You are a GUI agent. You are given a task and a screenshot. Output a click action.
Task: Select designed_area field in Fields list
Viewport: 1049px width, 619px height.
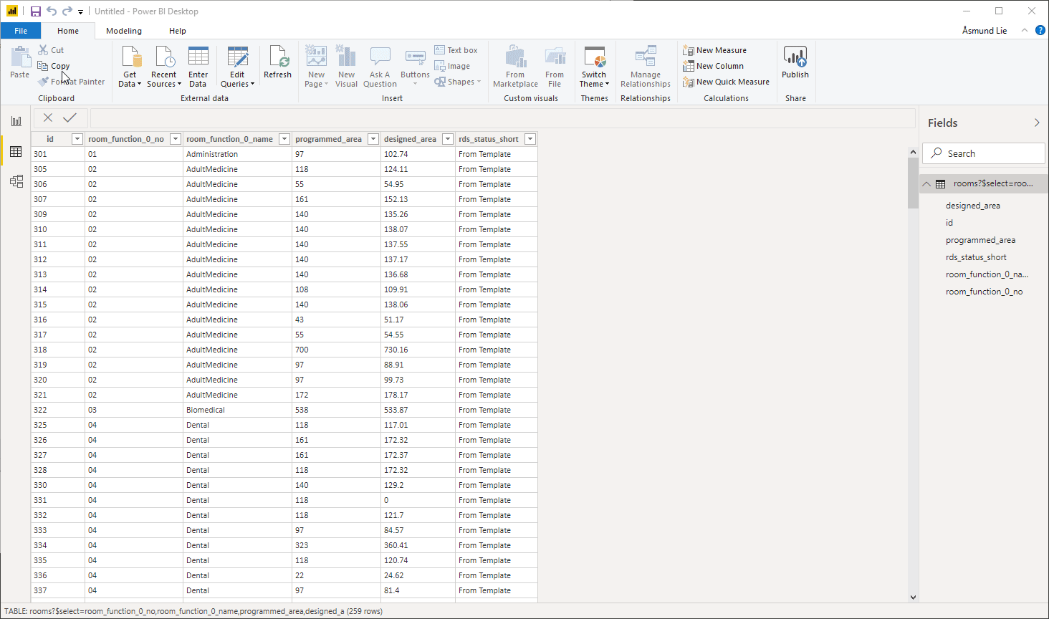972,206
